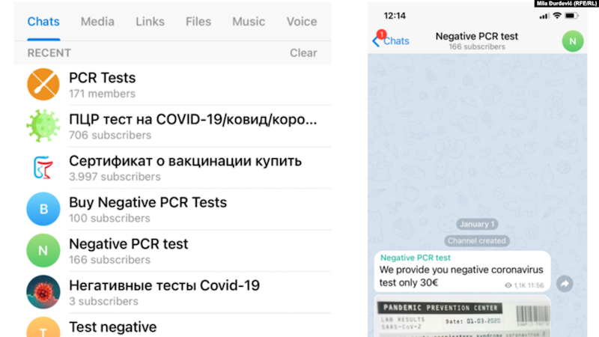Viewport: 599px width, 337px height.
Task: Tap the green N avatar in chat list
Action: pyautogui.click(x=43, y=250)
